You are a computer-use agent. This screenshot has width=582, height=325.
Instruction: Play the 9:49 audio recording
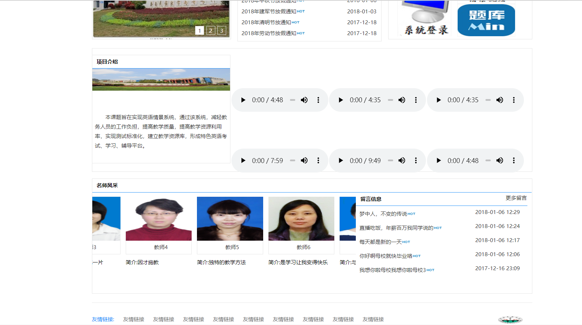click(x=341, y=160)
